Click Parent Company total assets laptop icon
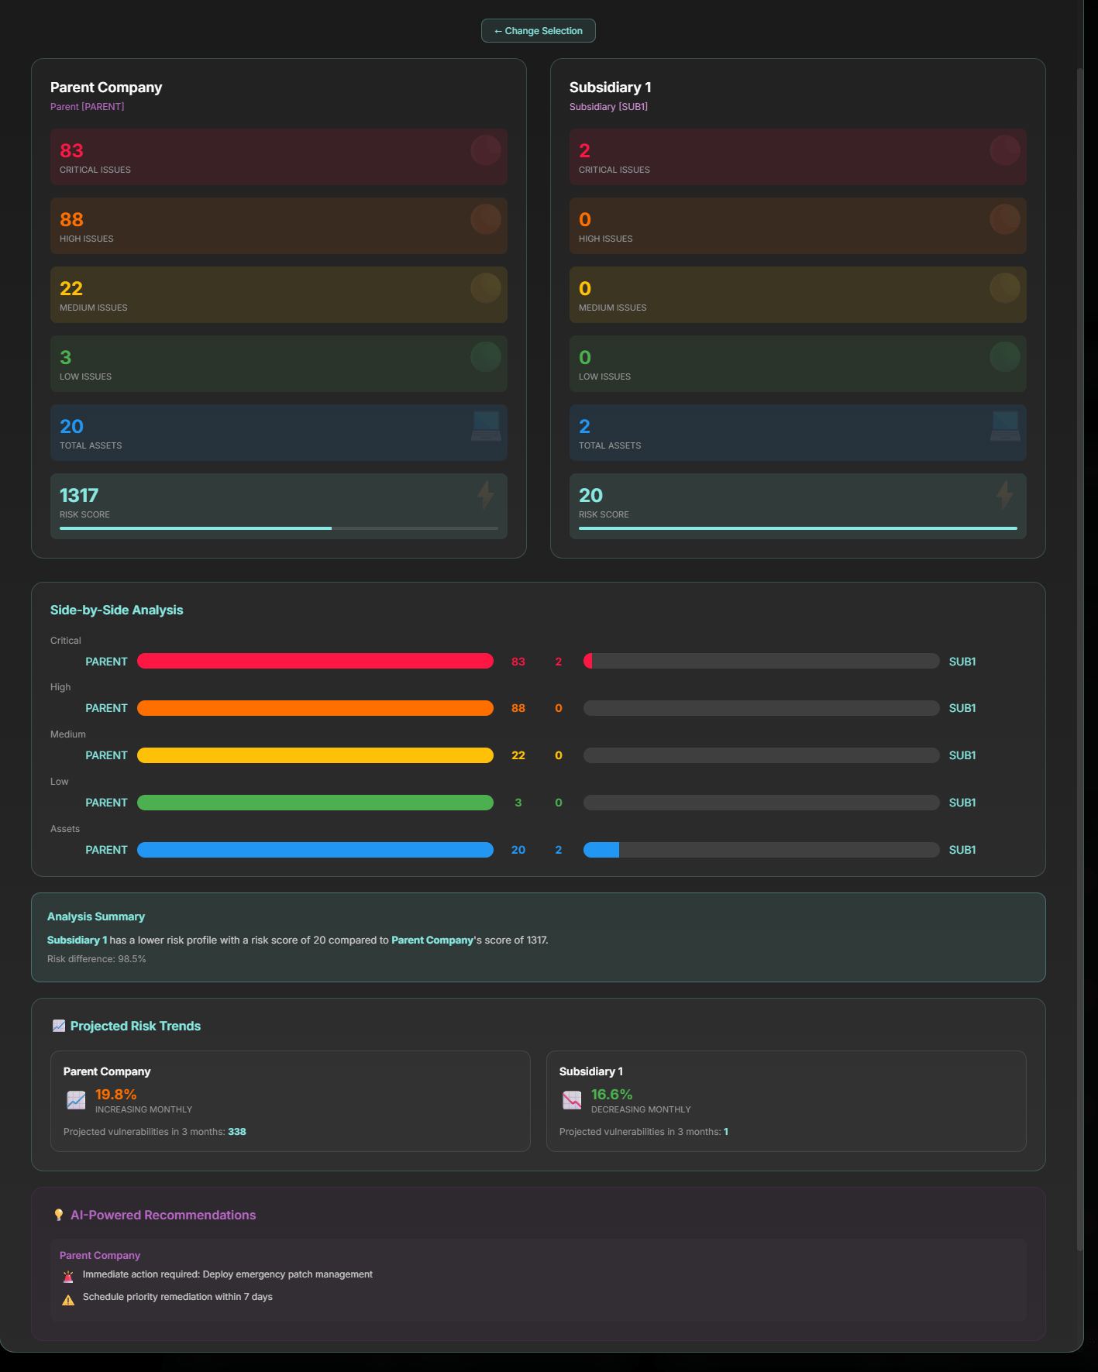Viewport: 1098px width, 1372px height. tap(486, 426)
